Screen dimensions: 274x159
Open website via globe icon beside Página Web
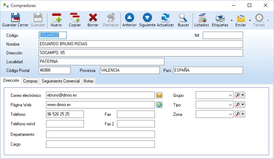[x=159, y=105]
